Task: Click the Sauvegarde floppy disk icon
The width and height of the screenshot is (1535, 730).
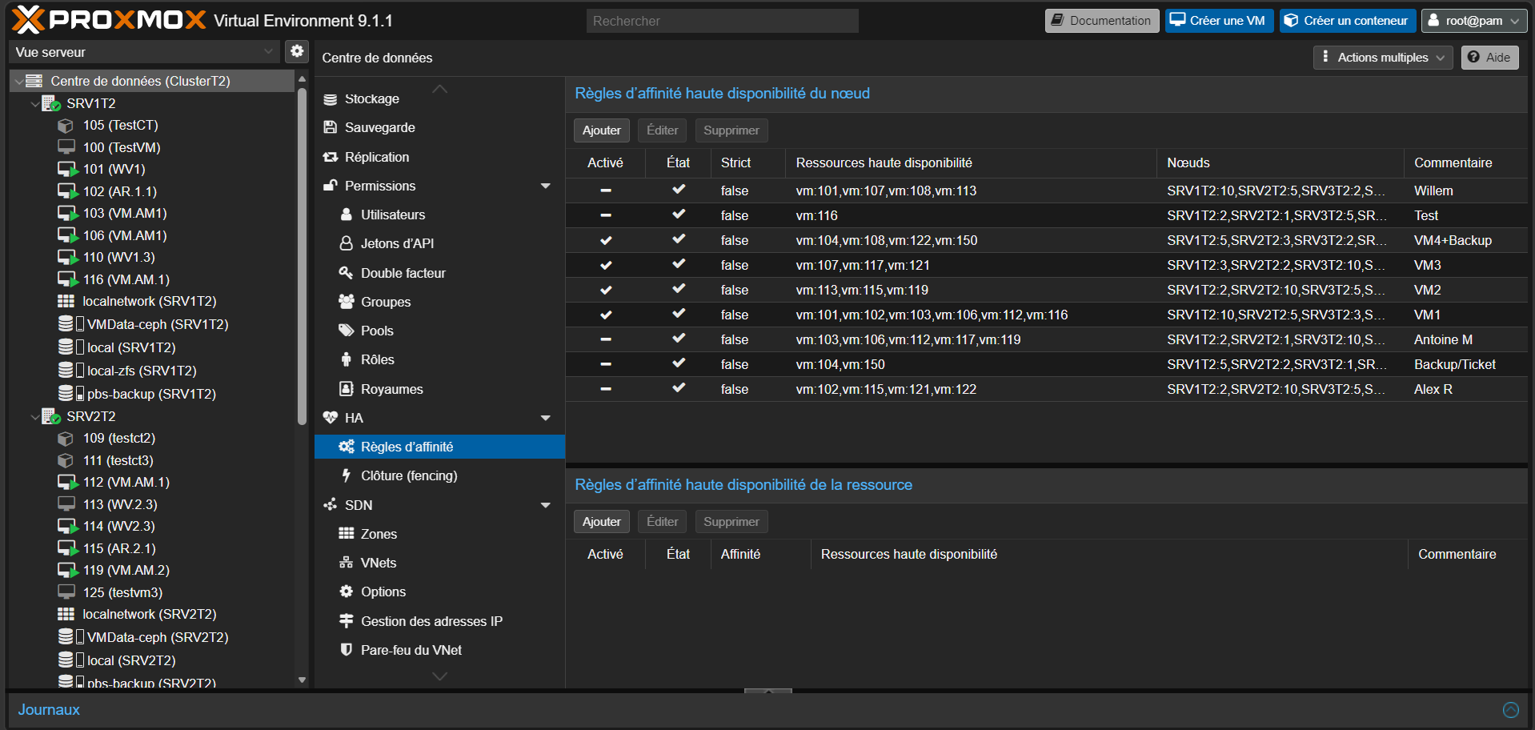Action: click(x=330, y=127)
